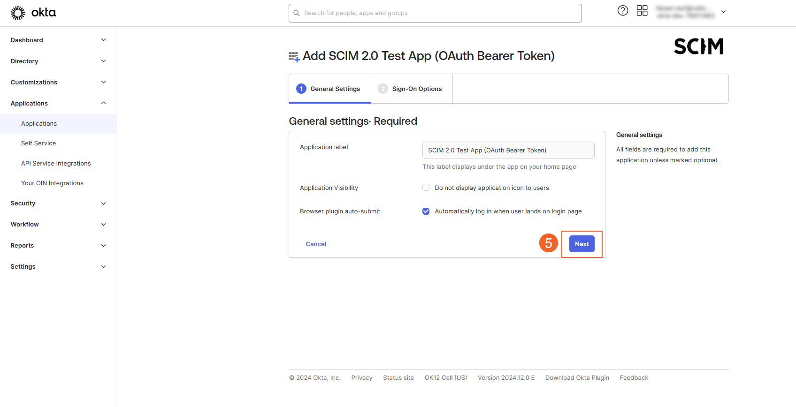
Task: Open the user account dropdown arrow
Action: pos(723,12)
